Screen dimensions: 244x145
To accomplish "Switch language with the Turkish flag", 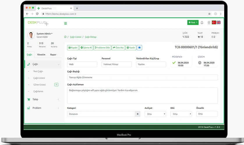I will click(x=214, y=22).
